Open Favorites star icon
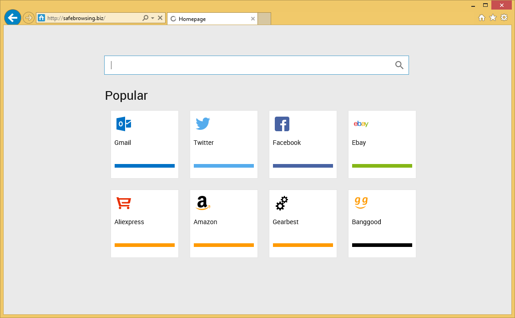The width and height of the screenshot is (515, 318). coord(493,17)
